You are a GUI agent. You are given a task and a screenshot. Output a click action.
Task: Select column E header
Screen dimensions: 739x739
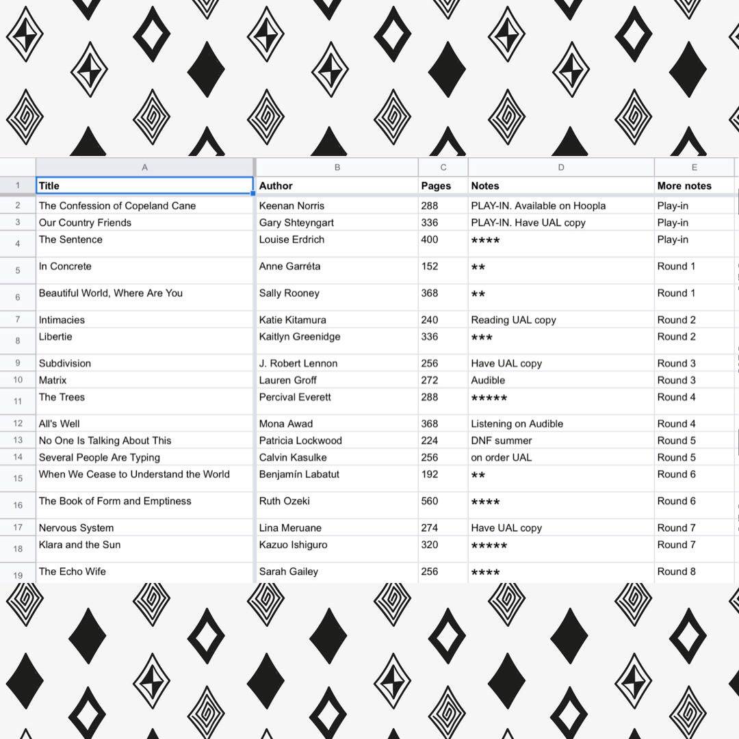click(x=694, y=167)
